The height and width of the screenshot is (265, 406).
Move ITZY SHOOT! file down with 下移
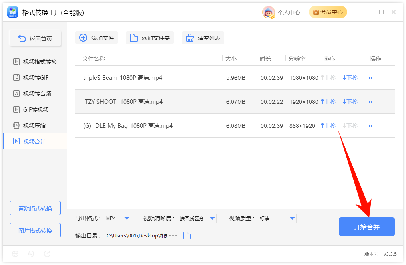pyautogui.click(x=350, y=102)
